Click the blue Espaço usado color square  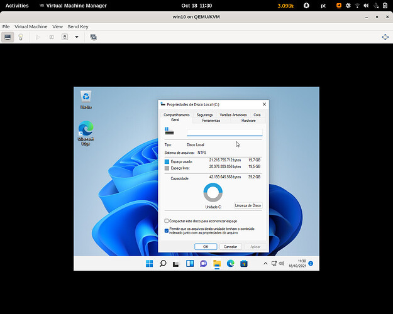(167, 161)
